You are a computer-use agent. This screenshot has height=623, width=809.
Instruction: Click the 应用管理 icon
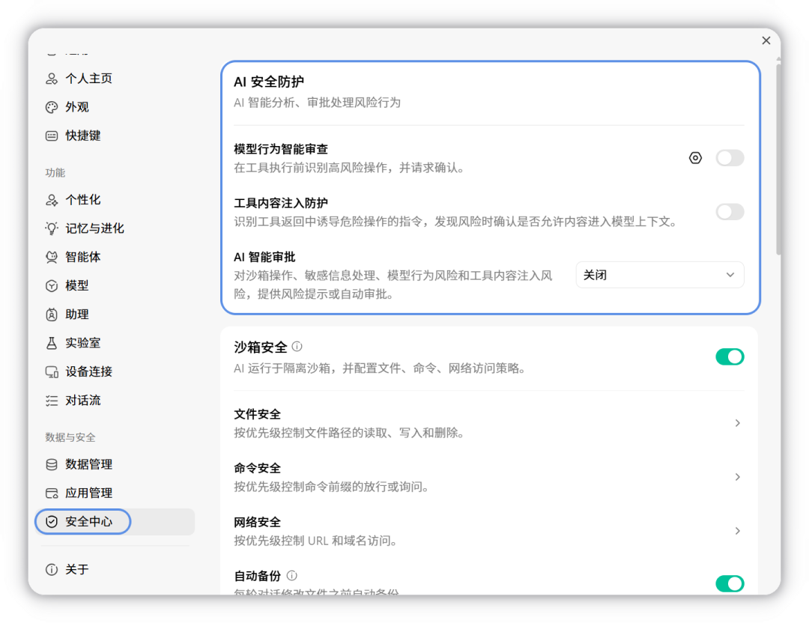click(x=52, y=493)
